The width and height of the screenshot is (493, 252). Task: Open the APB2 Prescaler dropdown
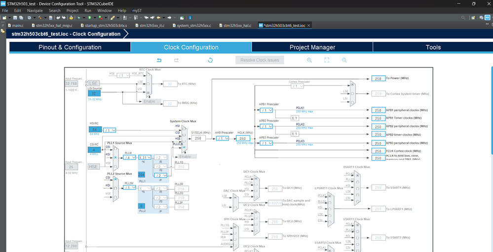(266, 126)
